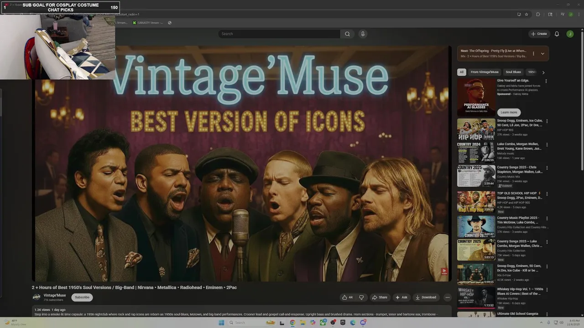Click the Create button

(539, 34)
